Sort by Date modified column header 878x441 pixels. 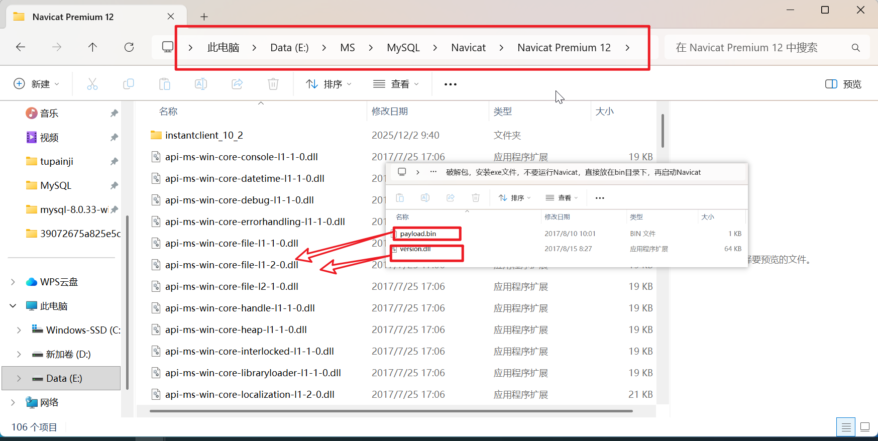[390, 112]
